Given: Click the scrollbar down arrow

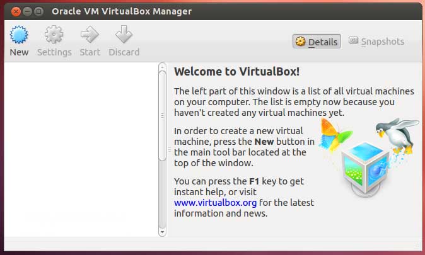Looking at the screenshot, I should (x=162, y=232).
